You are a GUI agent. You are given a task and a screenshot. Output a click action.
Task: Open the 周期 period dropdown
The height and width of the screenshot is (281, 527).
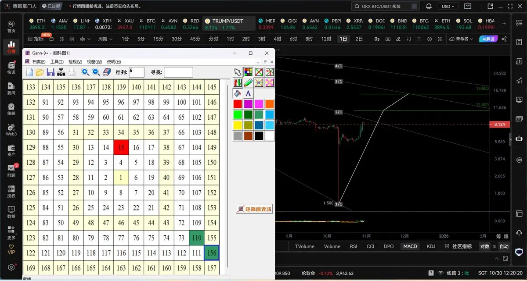point(105,39)
